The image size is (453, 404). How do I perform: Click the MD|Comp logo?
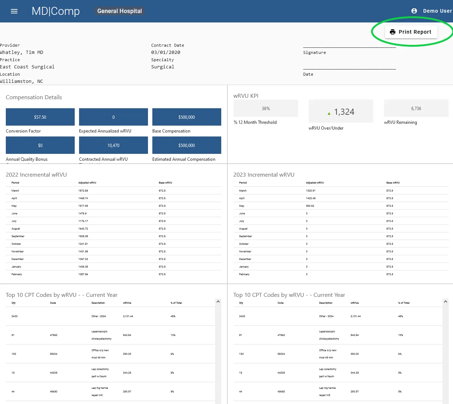coord(55,11)
